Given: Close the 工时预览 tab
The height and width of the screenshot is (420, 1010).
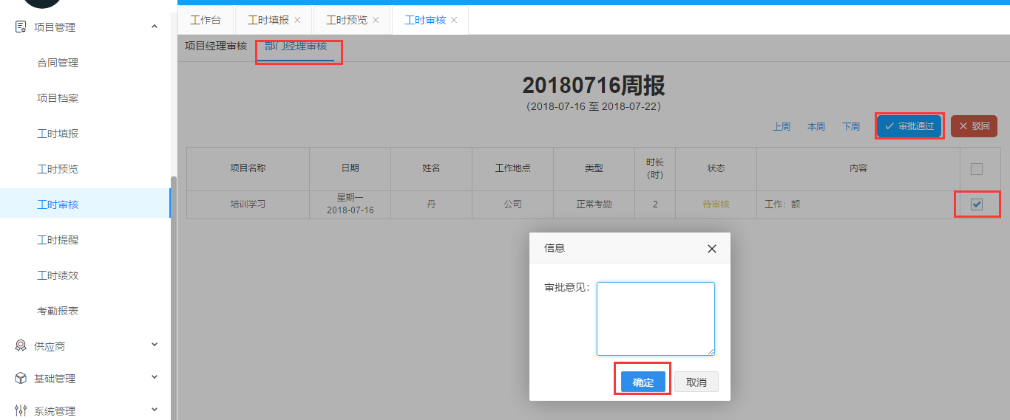Looking at the screenshot, I should pyautogui.click(x=376, y=20).
